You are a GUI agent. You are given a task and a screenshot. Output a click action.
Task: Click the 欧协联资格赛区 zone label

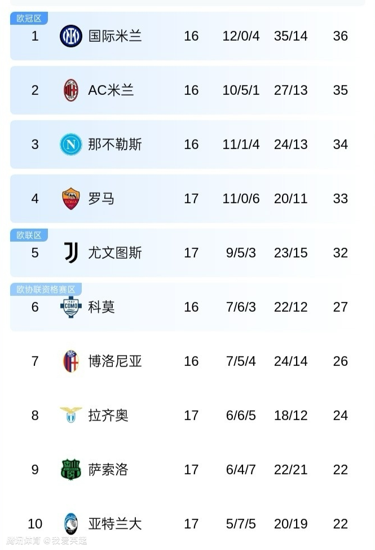click(x=46, y=290)
